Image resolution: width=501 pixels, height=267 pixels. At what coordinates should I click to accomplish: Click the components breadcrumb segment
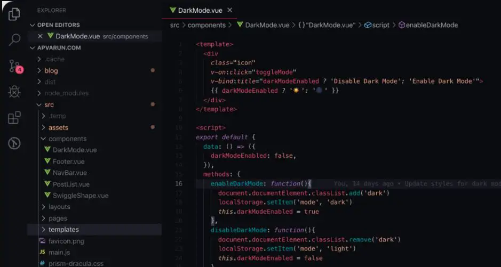point(206,25)
